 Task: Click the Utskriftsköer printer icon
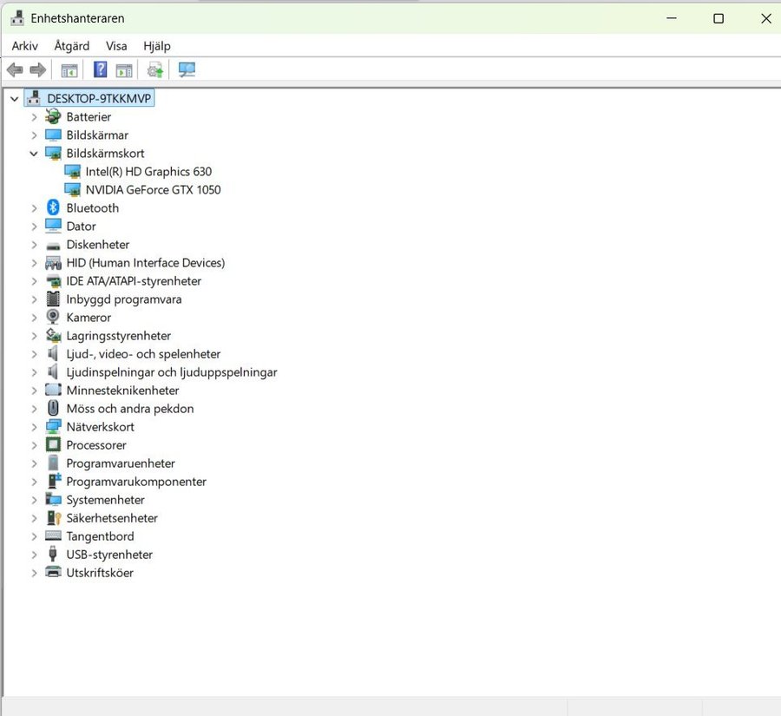53,572
